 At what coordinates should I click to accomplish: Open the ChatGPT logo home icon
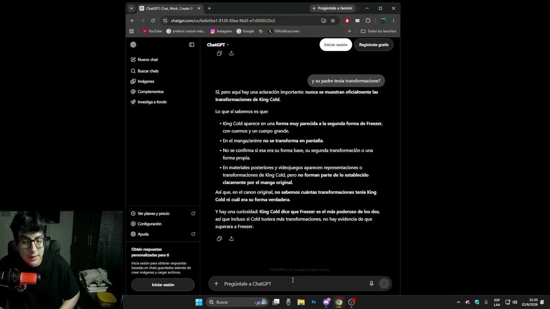coord(133,45)
